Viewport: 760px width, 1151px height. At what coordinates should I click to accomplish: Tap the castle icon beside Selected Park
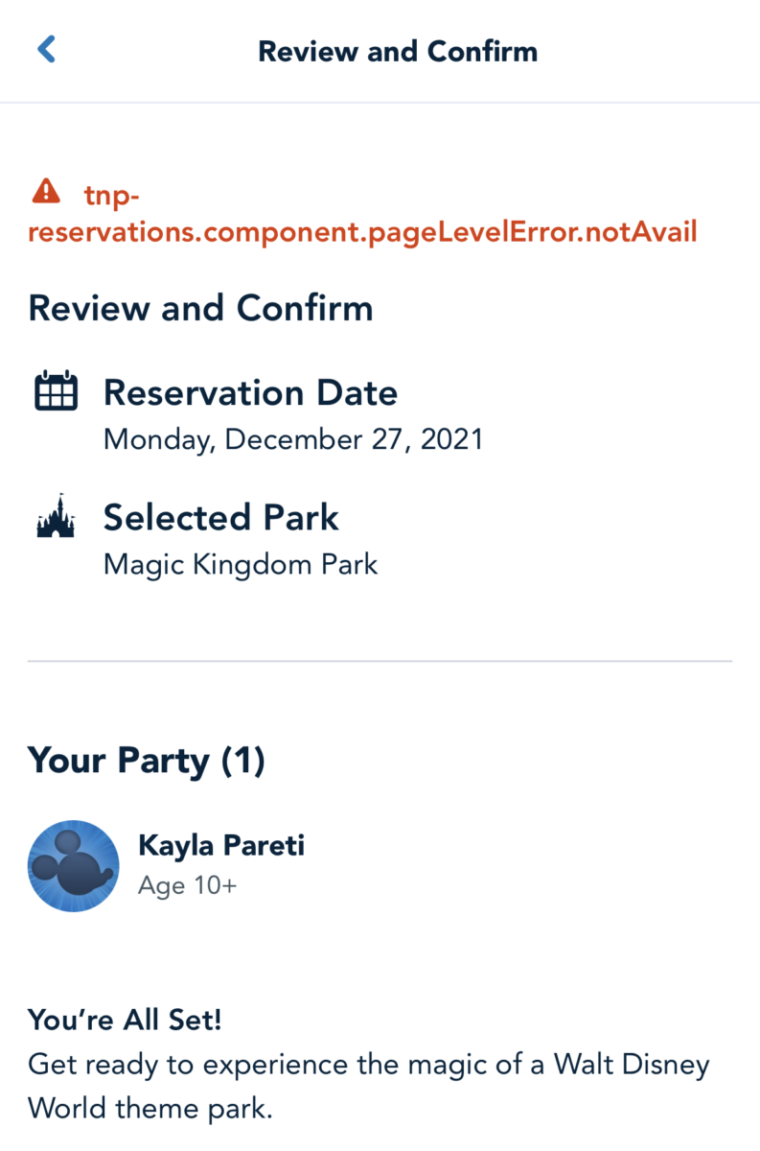56,517
